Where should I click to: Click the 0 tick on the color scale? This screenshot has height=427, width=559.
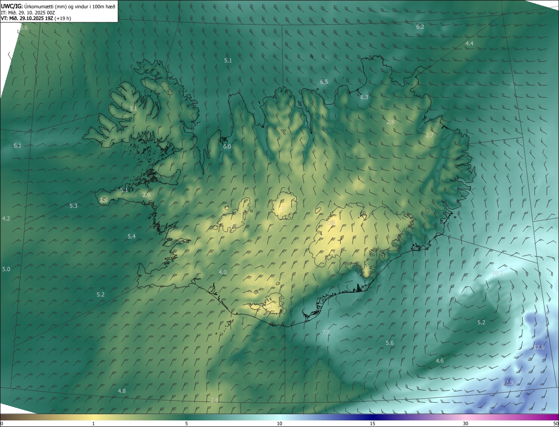pyautogui.click(x=1, y=424)
